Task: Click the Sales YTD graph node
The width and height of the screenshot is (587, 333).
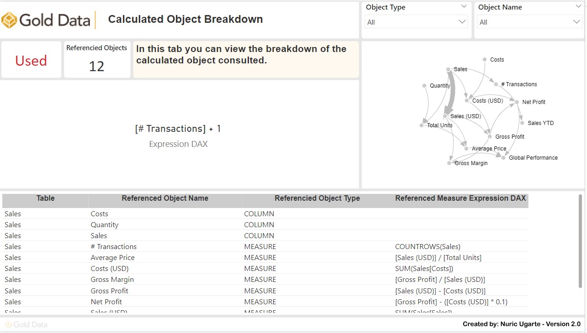Action: pyautogui.click(x=522, y=123)
